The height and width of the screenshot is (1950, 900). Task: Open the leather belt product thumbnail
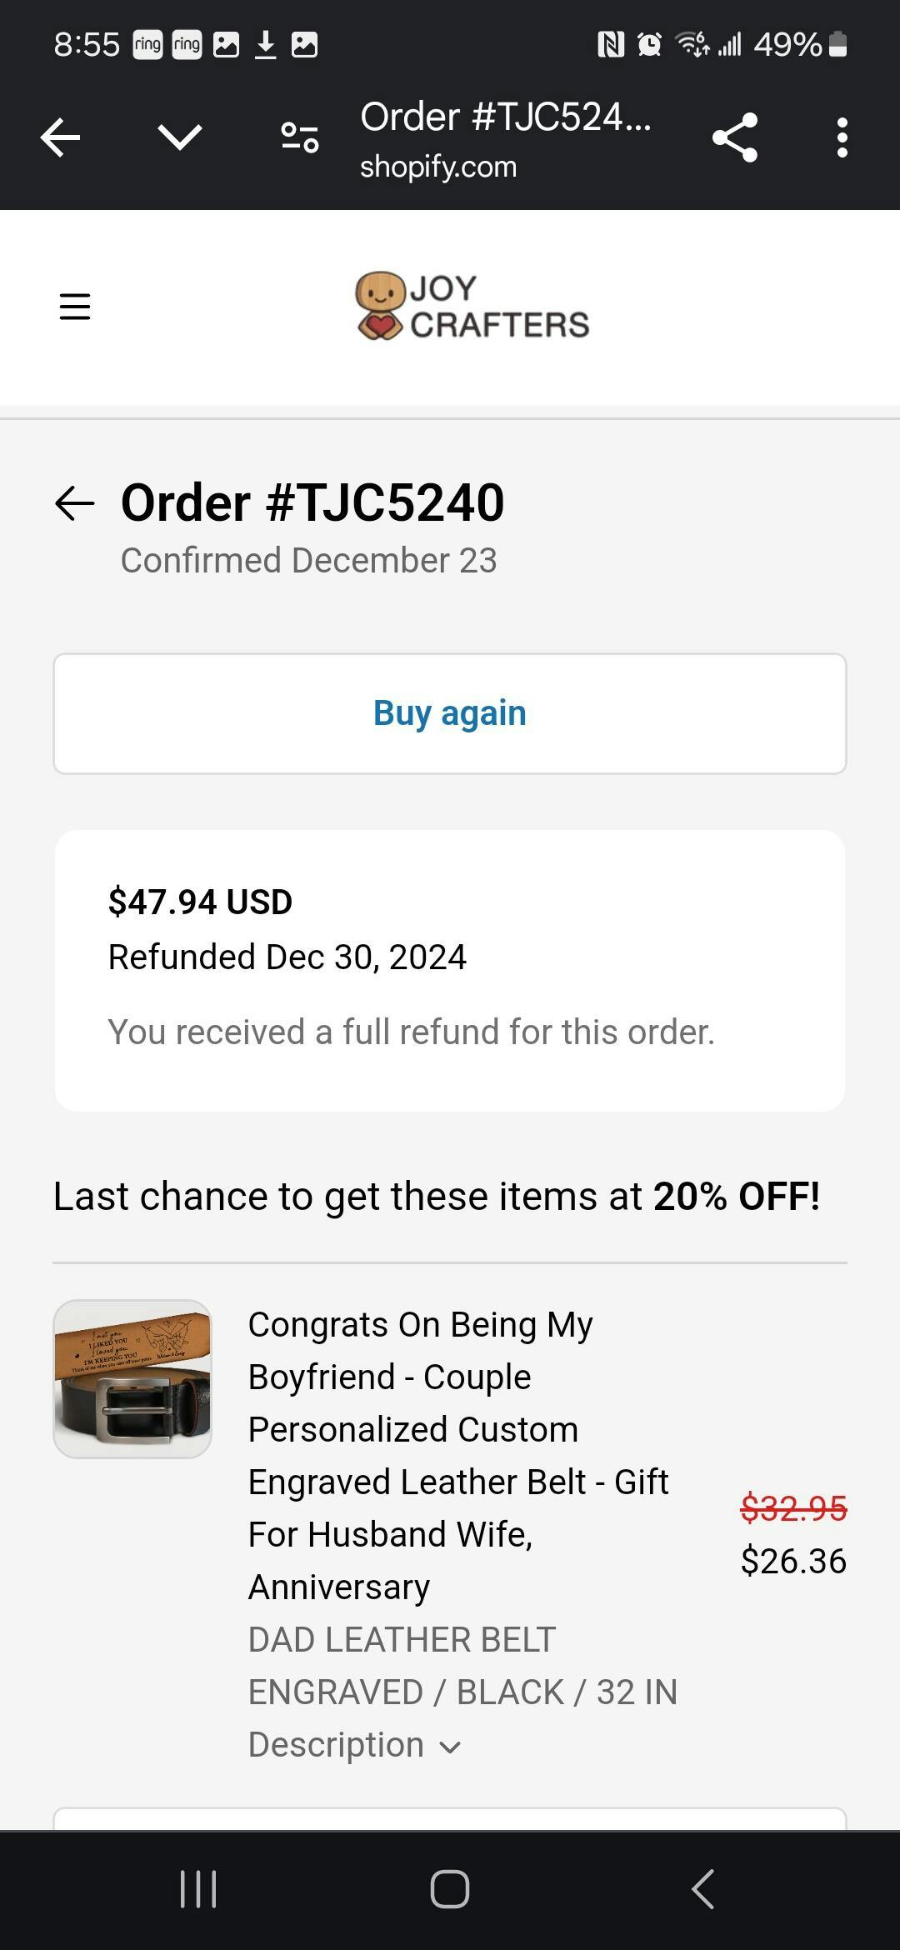tap(132, 1379)
